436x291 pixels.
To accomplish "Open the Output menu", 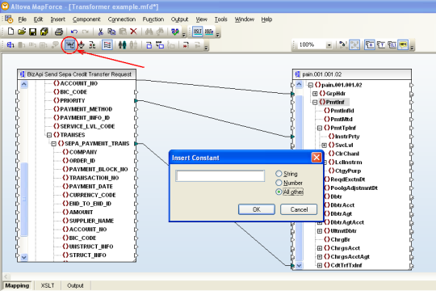I will (x=179, y=19).
